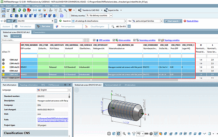
Task: Click the filter field under CNS_MATERIAL column
Action: pyautogui.click(x=72, y=56)
